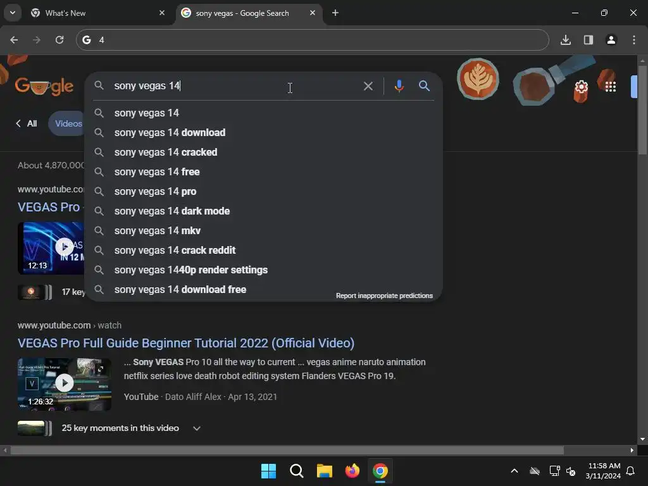Screen dimensions: 648x486
Task: Open the Windows Start menu
Action: (x=268, y=471)
